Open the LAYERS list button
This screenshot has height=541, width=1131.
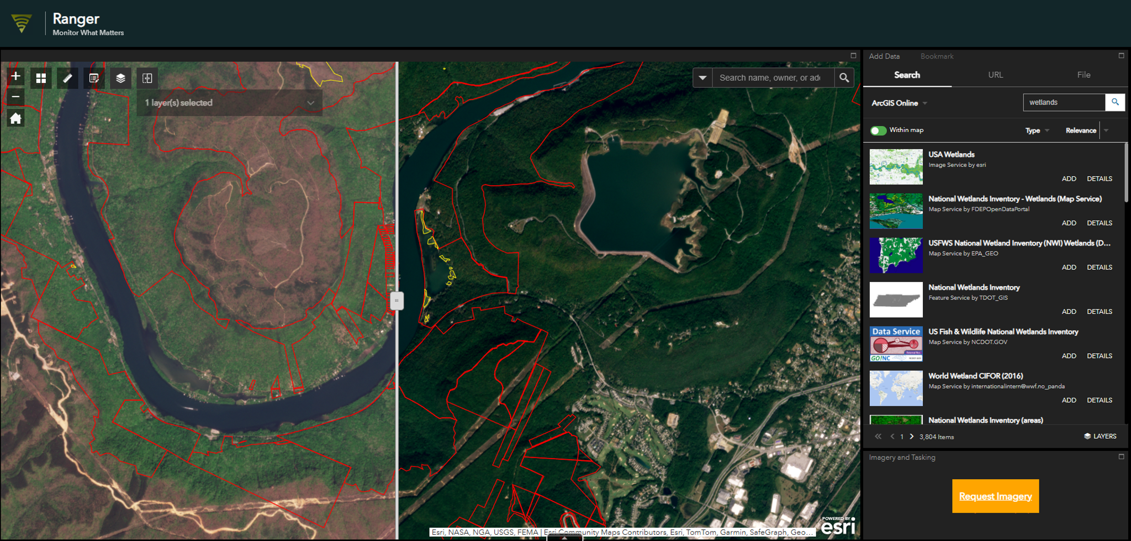pos(1100,437)
